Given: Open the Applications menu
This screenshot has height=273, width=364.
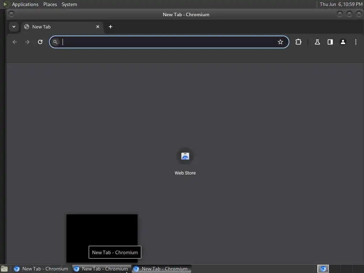Looking at the screenshot, I should click(25, 4).
